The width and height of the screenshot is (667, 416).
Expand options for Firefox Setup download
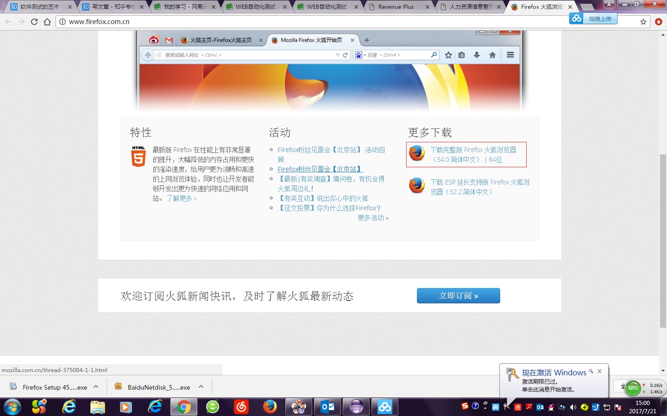pyautogui.click(x=96, y=387)
